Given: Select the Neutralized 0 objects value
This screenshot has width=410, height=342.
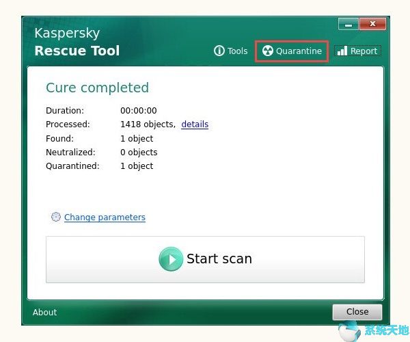Looking at the screenshot, I should tap(139, 153).
